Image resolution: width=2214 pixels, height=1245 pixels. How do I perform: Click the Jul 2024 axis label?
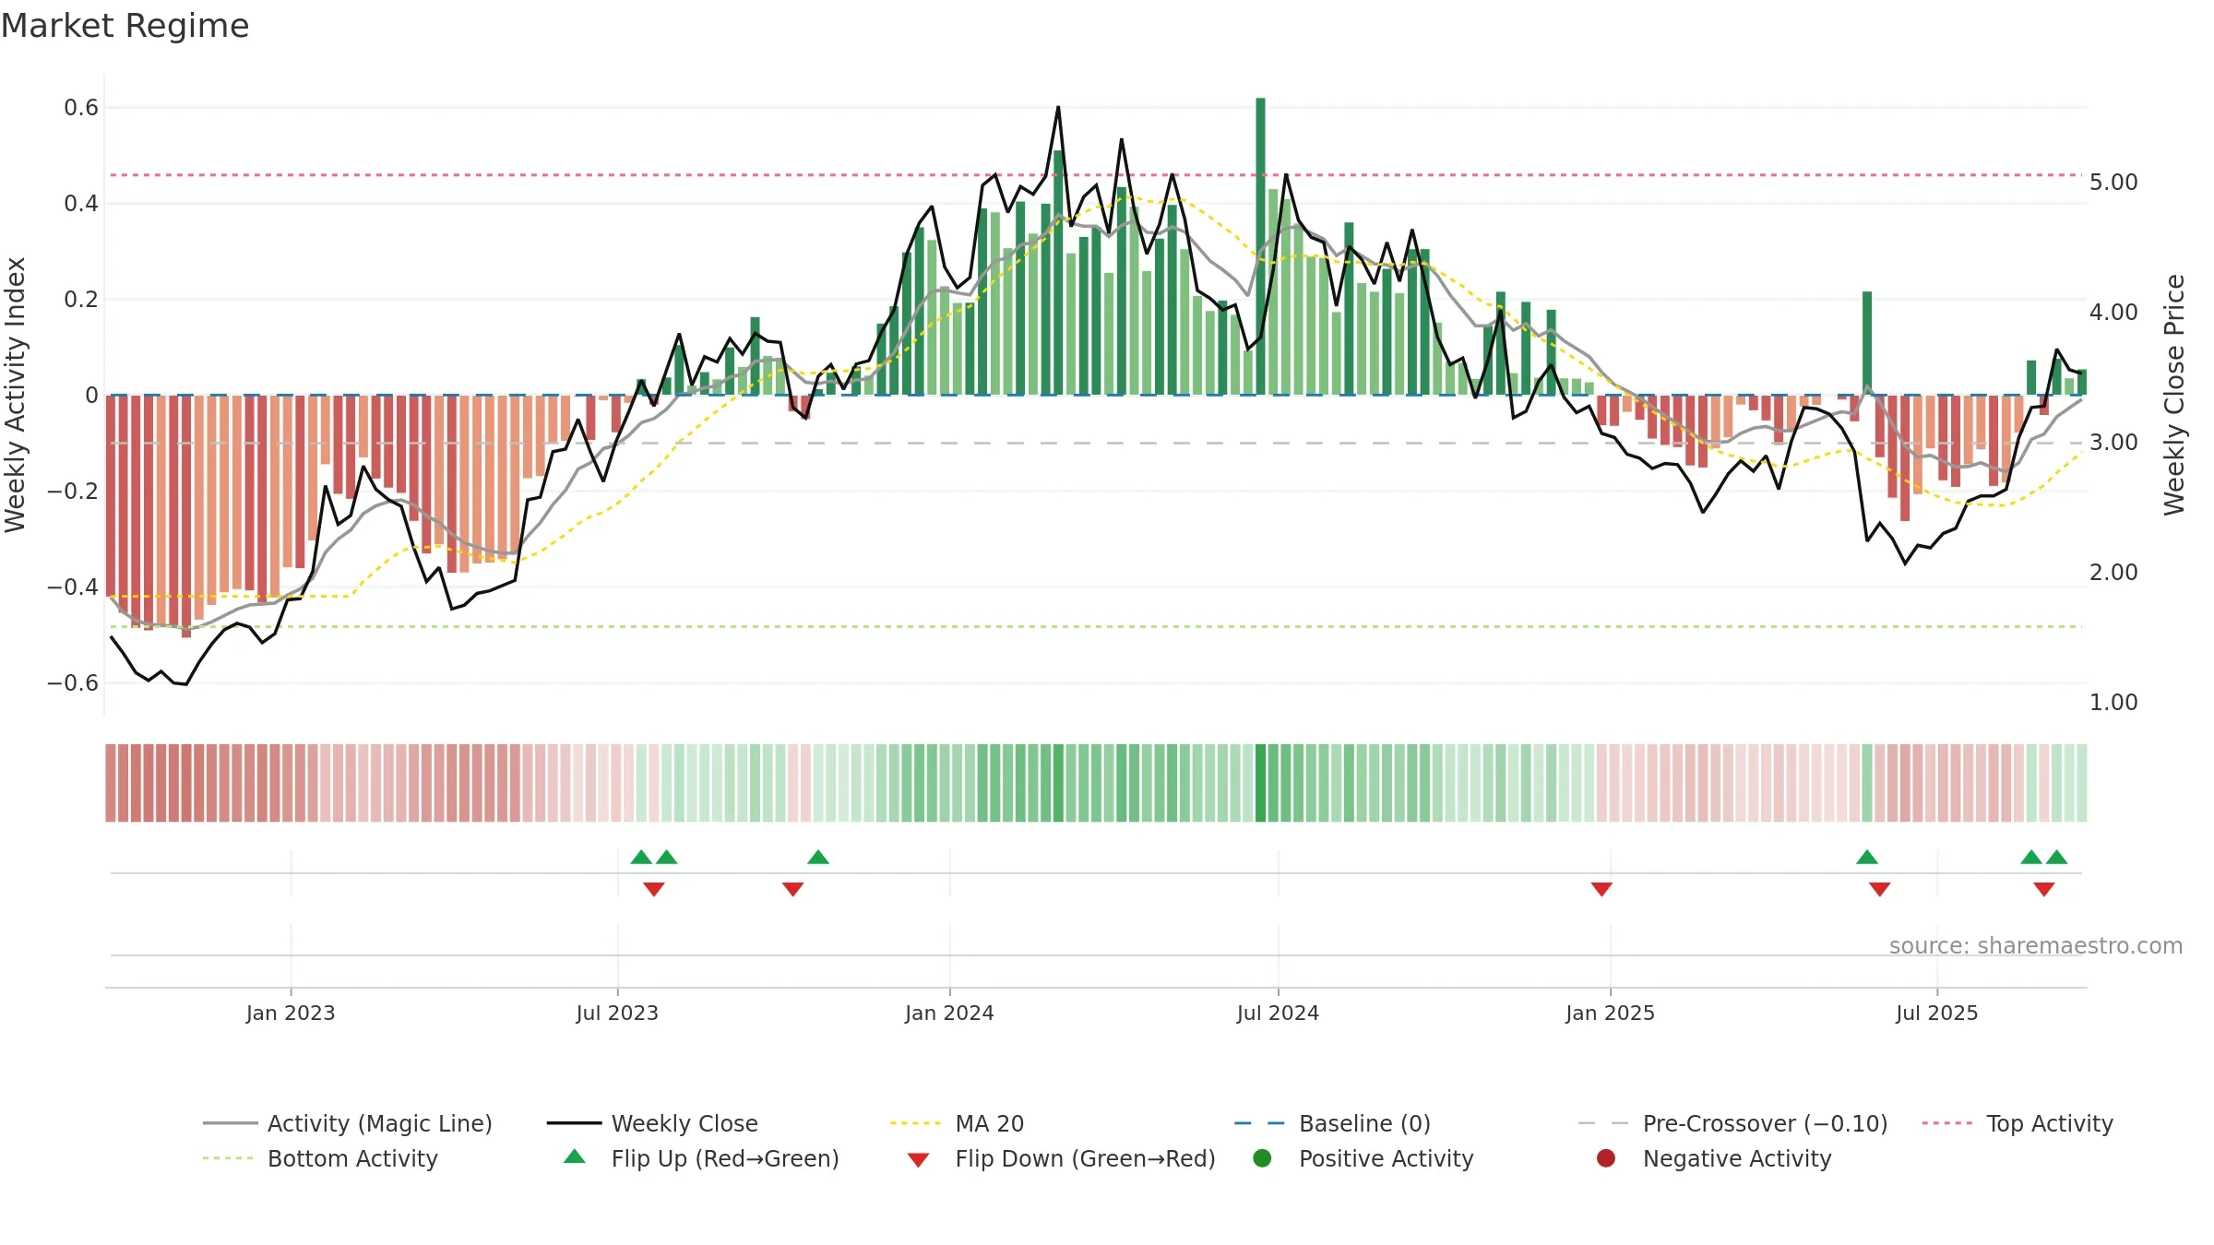pos(1278,1014)
